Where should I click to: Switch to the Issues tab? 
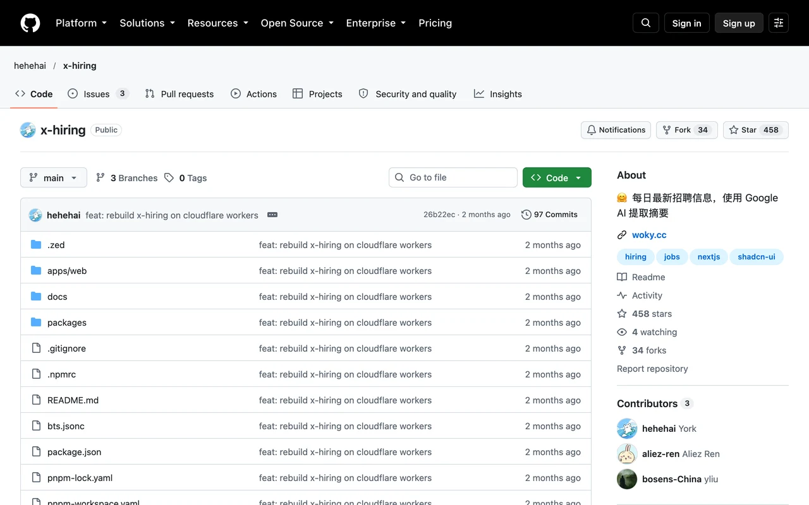[x=98, y=94]
